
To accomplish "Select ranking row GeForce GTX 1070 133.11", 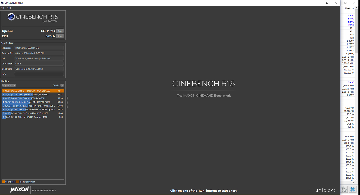I will coord(33,91).
